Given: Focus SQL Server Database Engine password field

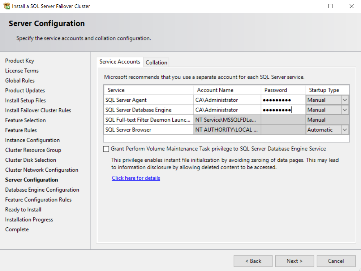Looking at the screenshot, I should click(x=283, y=110).
